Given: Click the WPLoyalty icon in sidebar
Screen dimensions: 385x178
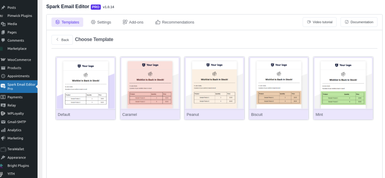Looking at the screenshot, I should coord(3,114).
